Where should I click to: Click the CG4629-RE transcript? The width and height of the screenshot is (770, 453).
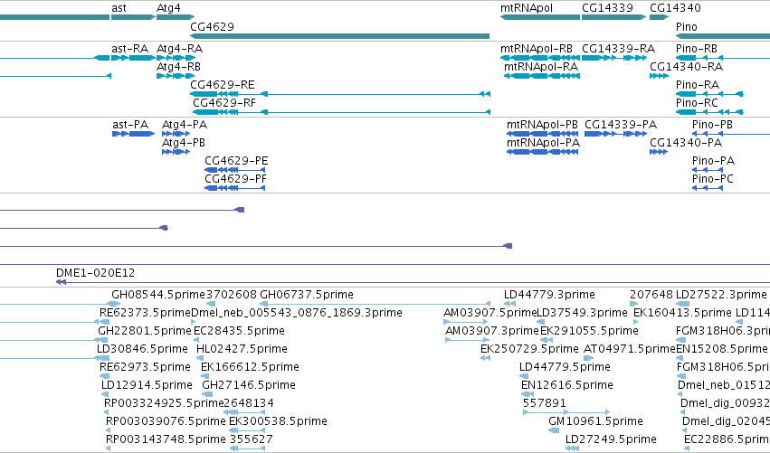point(340,94)
